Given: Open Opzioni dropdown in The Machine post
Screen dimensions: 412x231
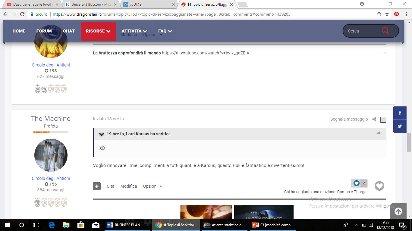Looking at the screenshot, I should coord(153,186).
